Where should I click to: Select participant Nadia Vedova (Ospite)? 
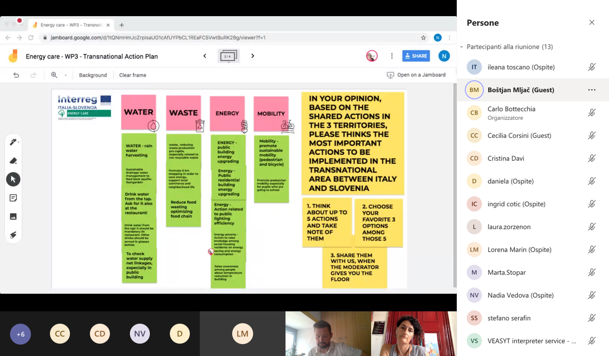point(533,295)
